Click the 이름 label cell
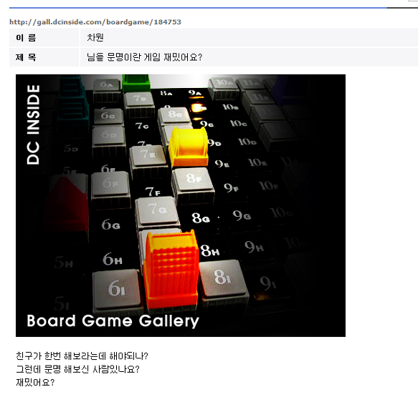Image resolution: width=418 pixels, height=402 pixels. coord(44,37)
